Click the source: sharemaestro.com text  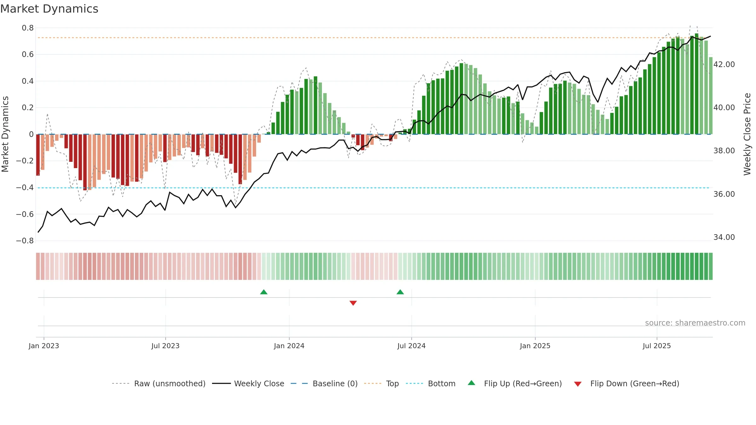[695, 323]
